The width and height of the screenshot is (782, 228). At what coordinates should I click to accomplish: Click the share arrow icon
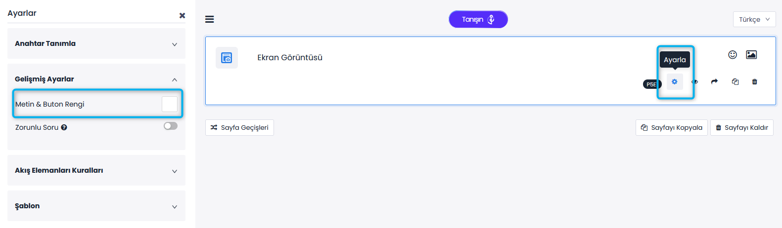[714, 82]
